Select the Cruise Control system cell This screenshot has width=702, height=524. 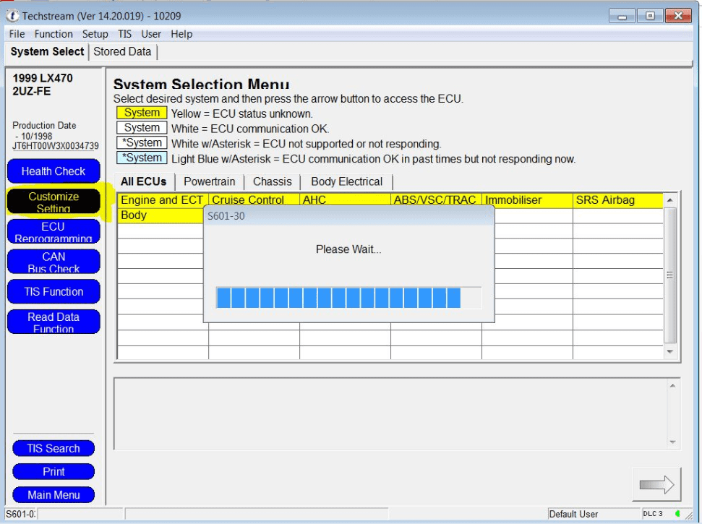[x=254, y=200]
